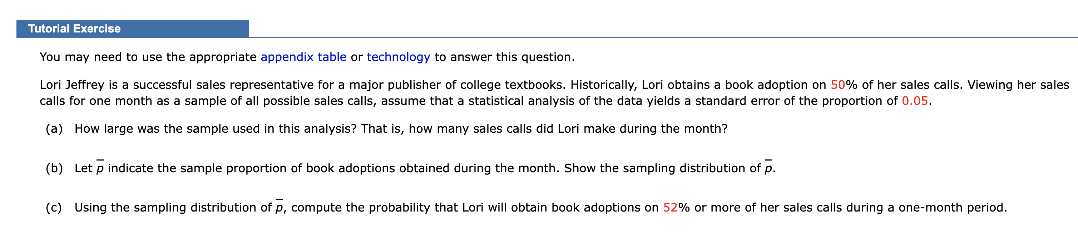Click the (b) question label
The height and width of the screenshot is (239, 1078).
[x=54, y=168]
